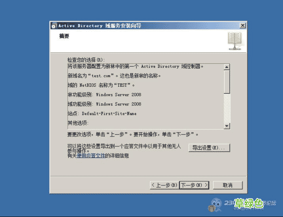
Task: Select the Default-First-Site-Name site line
Action: click(102, 114)
